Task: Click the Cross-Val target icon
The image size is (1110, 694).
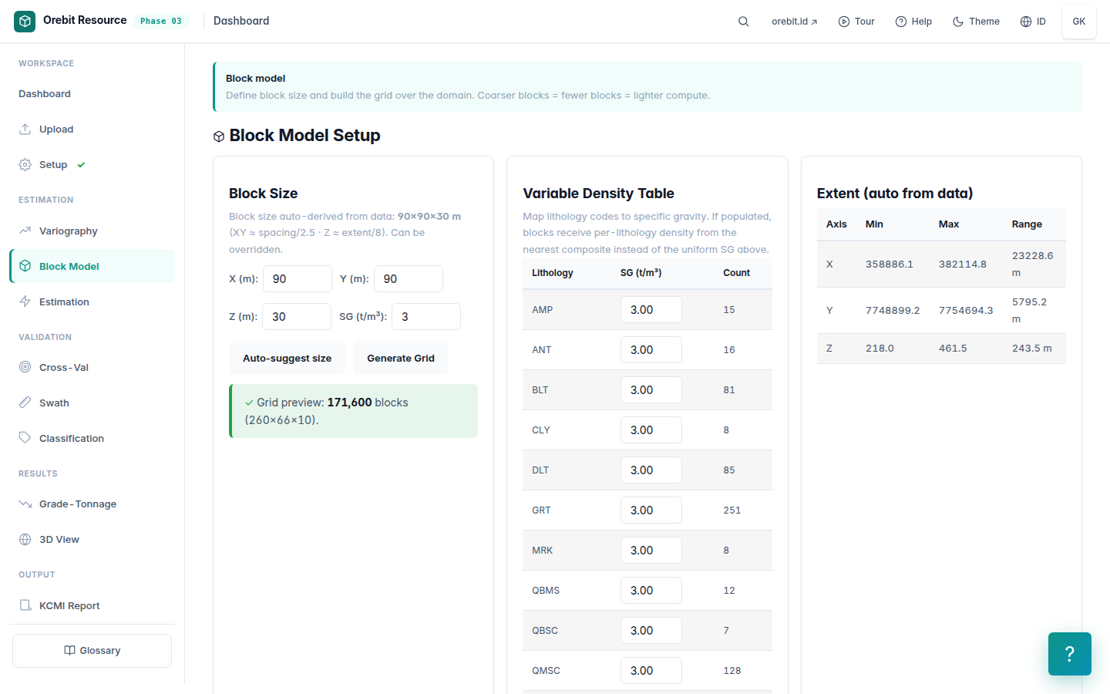Action: tap(25, 368)
